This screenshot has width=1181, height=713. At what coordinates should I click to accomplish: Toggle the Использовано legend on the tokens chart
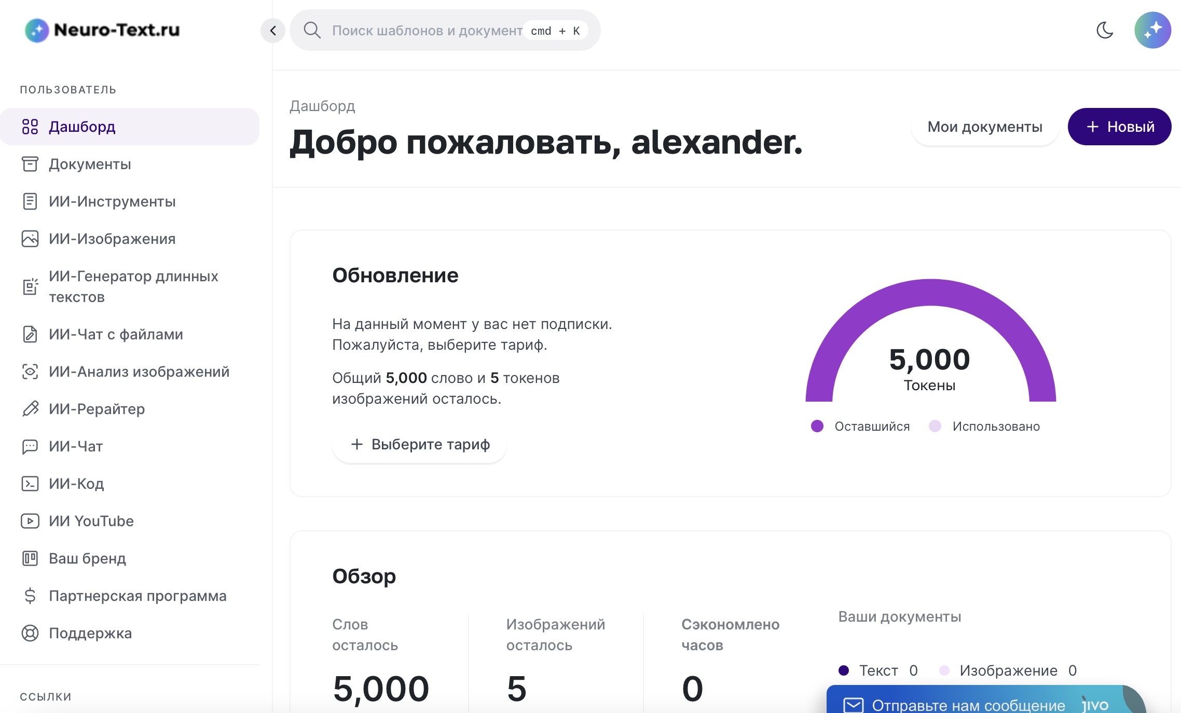[996, 426]
